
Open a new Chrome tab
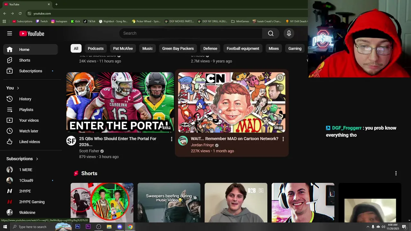pyautogui.click(x=57, y=4)
